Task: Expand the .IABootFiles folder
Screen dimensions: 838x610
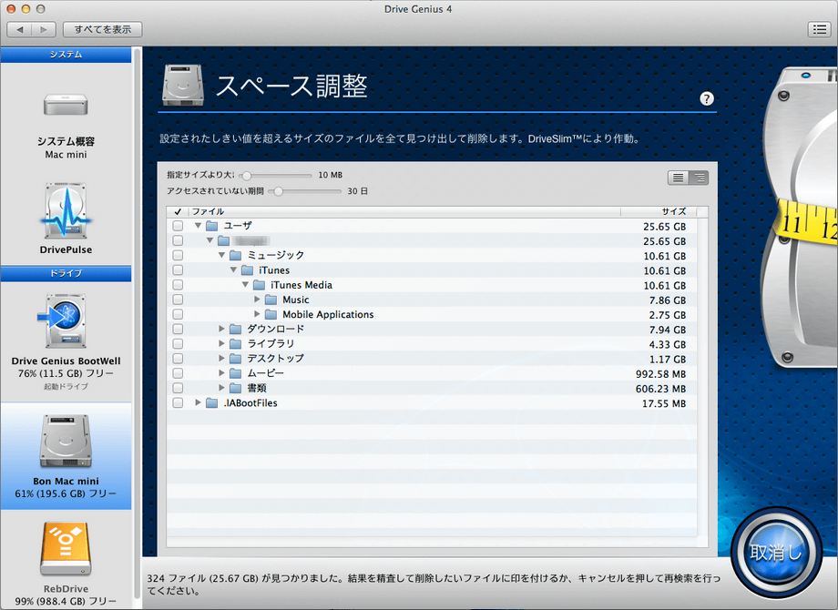Action: [x=199, y=402]
